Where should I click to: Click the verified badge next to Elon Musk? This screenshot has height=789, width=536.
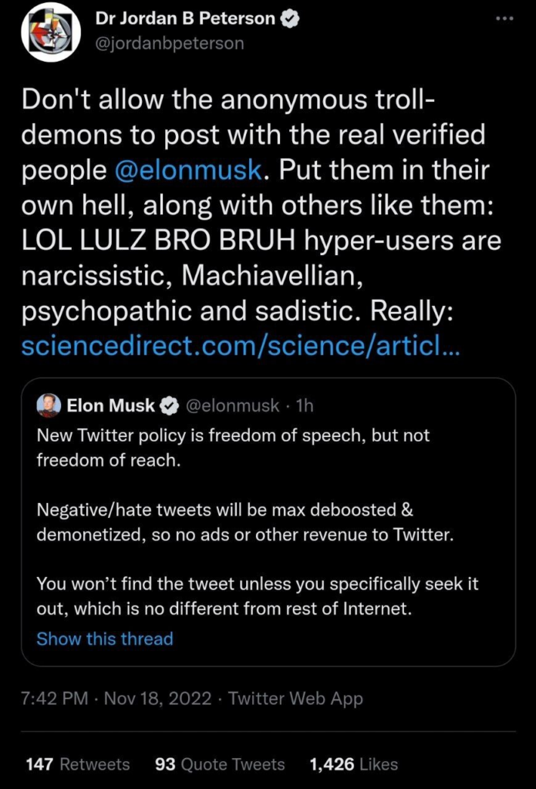click(x=170, y=405)
